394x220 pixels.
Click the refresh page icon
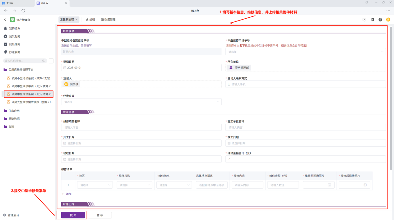coord(23,11)
